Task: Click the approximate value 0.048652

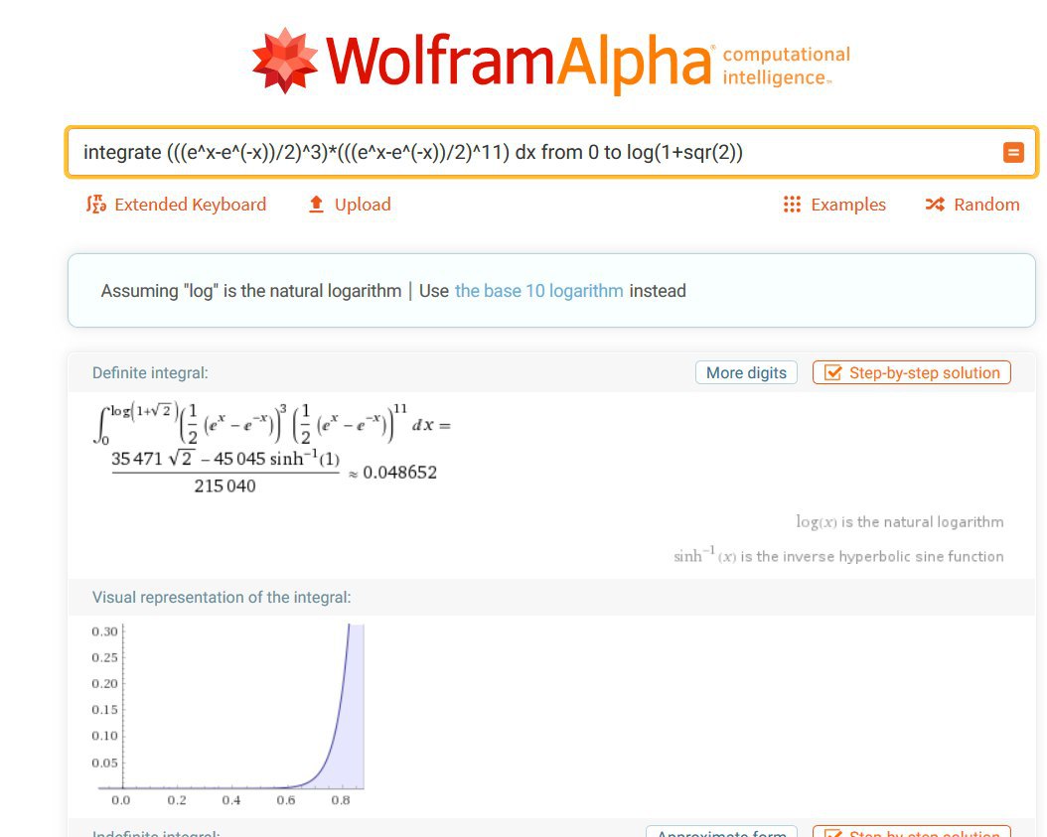Action: (399, 473)
